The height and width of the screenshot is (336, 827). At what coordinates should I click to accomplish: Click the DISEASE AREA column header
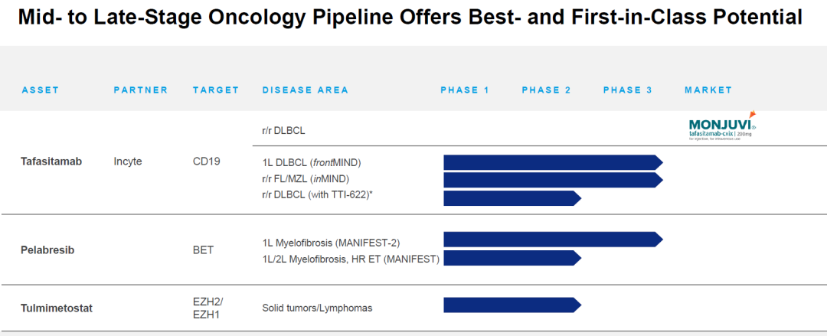pos(306,90)
